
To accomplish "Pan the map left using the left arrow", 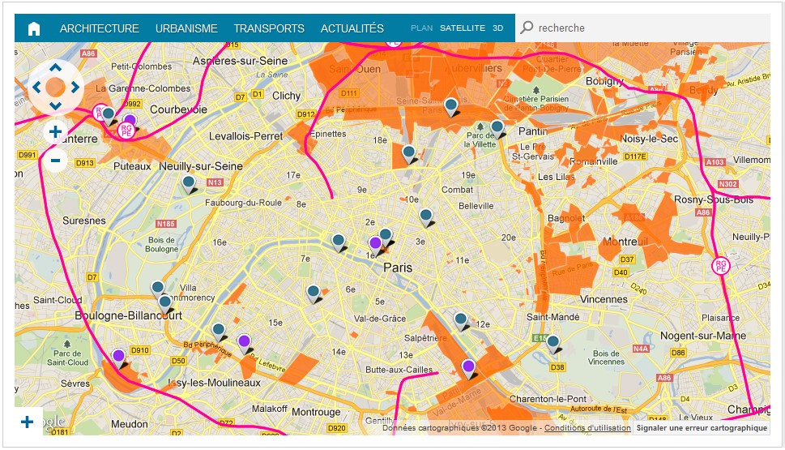I will point(36,87).
